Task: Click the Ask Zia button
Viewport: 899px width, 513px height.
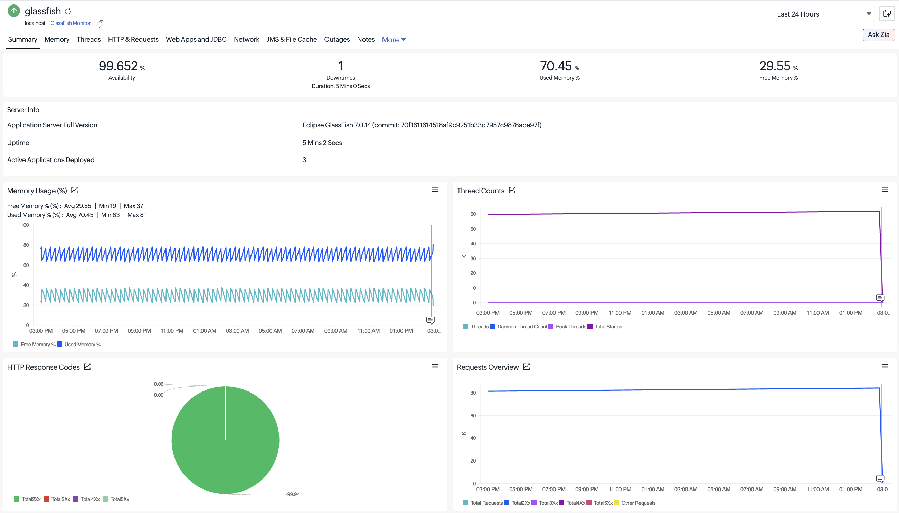Action: pos(878,35)
